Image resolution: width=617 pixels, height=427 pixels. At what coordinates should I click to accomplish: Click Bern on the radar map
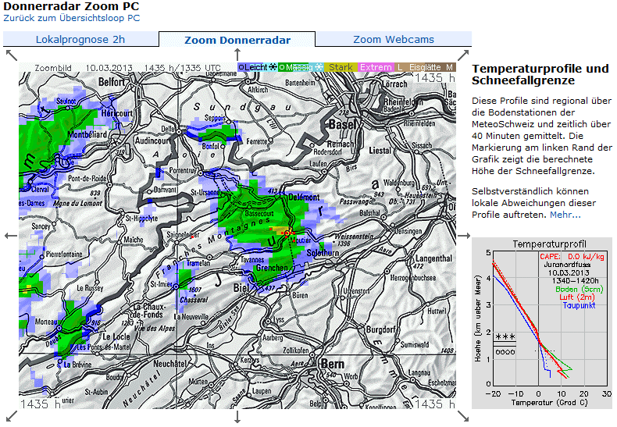[332, 365]
